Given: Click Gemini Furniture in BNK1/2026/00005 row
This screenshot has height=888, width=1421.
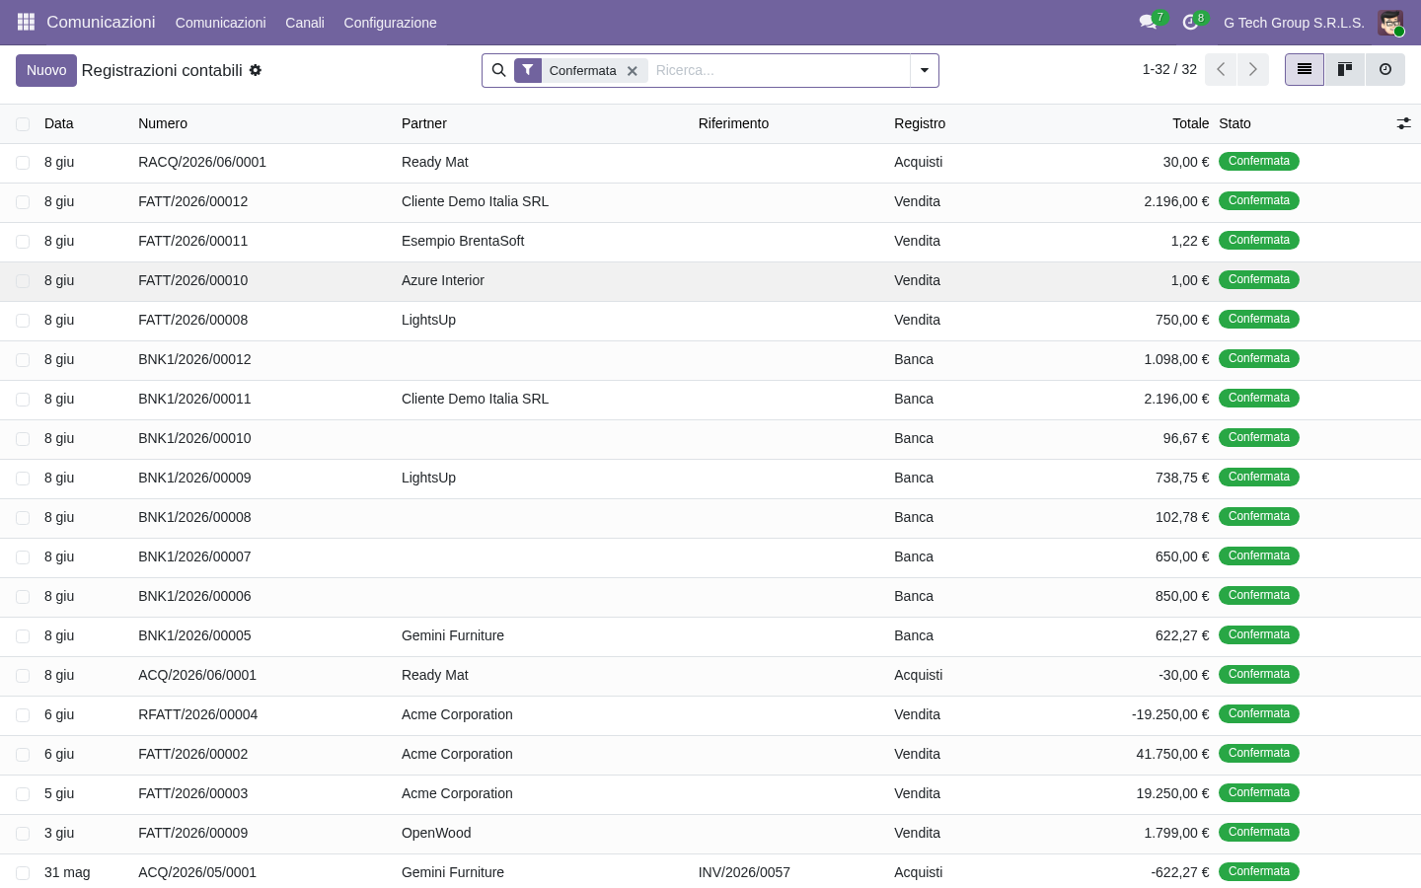Looking at the screenshot, I should (453, 635).
